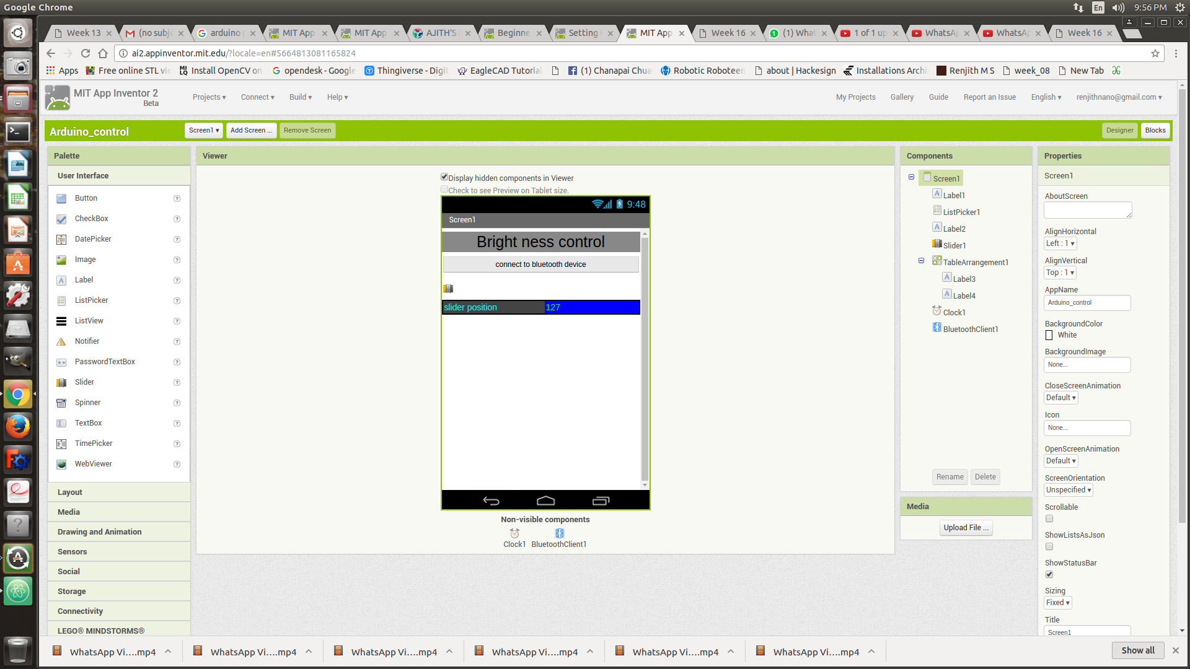Screen dimensions: 1190x669
Task: Open the Screen1 screen selector dropdown
Action: click(203, 131)
